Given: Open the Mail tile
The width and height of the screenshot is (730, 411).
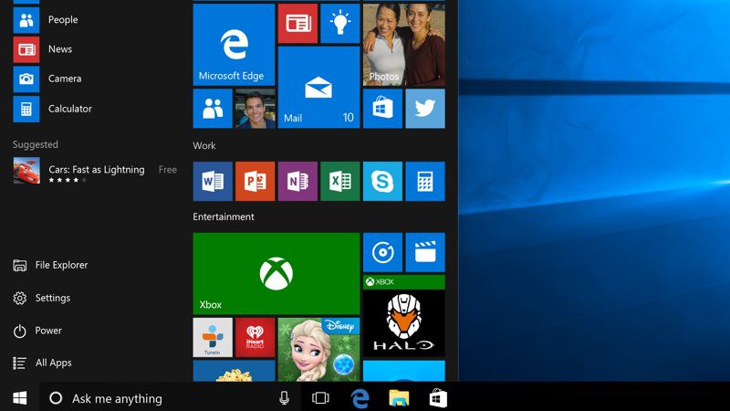Looking at the screenshot, I should pyautogui.click(x=318, y=87).
